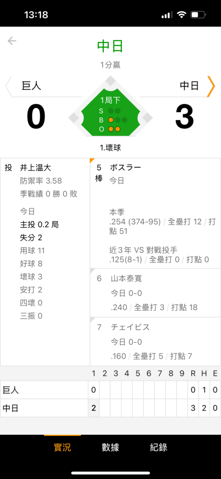Viewport: 221px width, 479px height.
Task: Tap the third base diamond marker
Action: 74,117
